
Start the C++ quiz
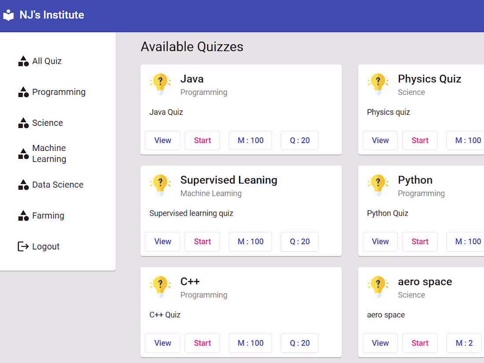[202, 343]
